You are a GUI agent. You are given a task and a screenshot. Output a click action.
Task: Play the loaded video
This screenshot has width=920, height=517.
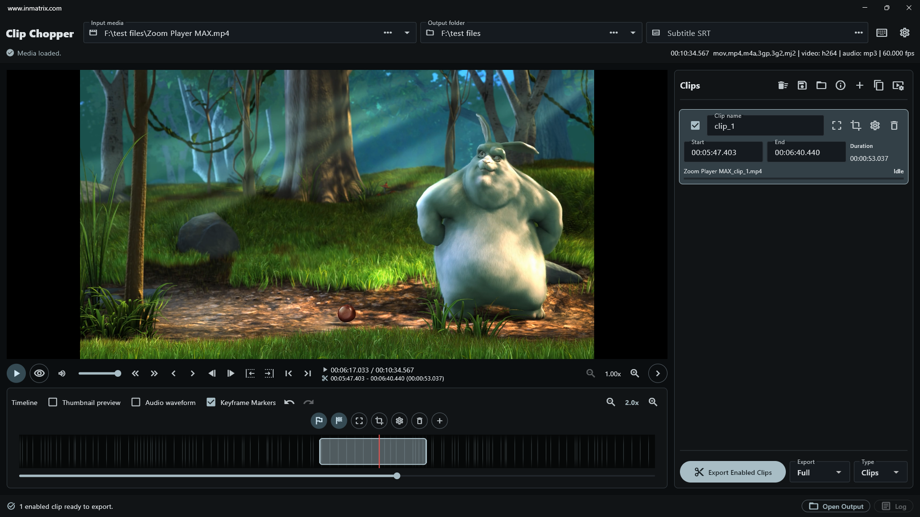(x=16, y=373)
